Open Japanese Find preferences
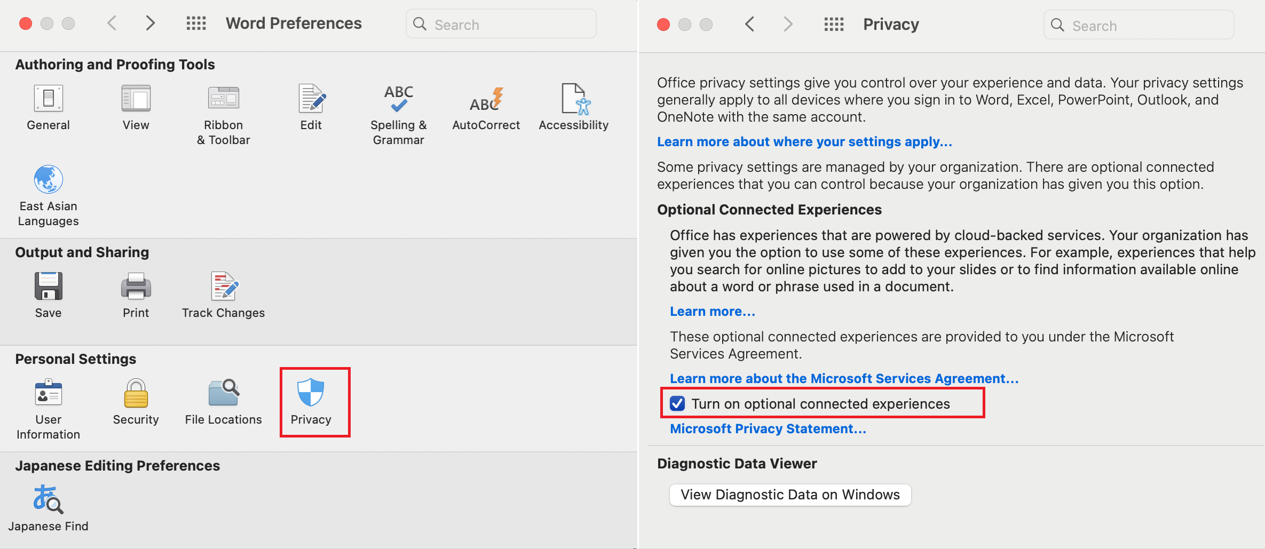 [x=49, y=509]
